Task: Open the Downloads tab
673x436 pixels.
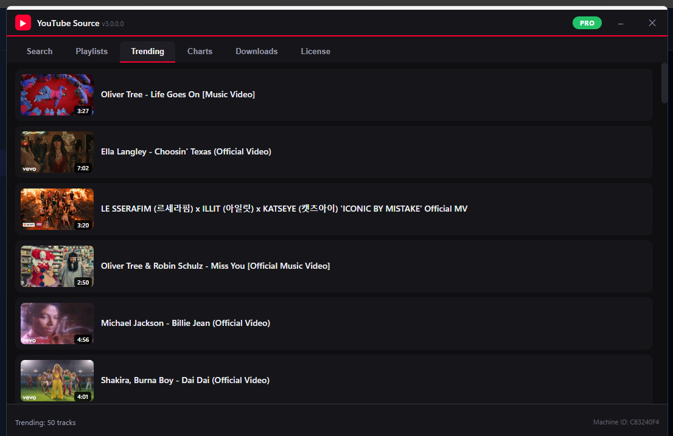Action: coord(256,52)
